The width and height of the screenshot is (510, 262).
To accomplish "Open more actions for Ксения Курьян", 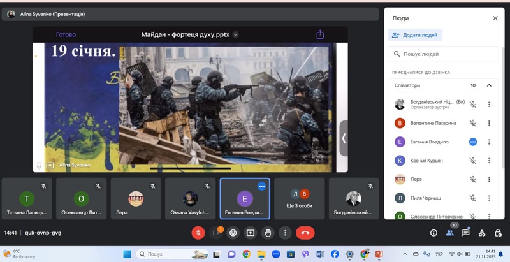I will point(489,161).
